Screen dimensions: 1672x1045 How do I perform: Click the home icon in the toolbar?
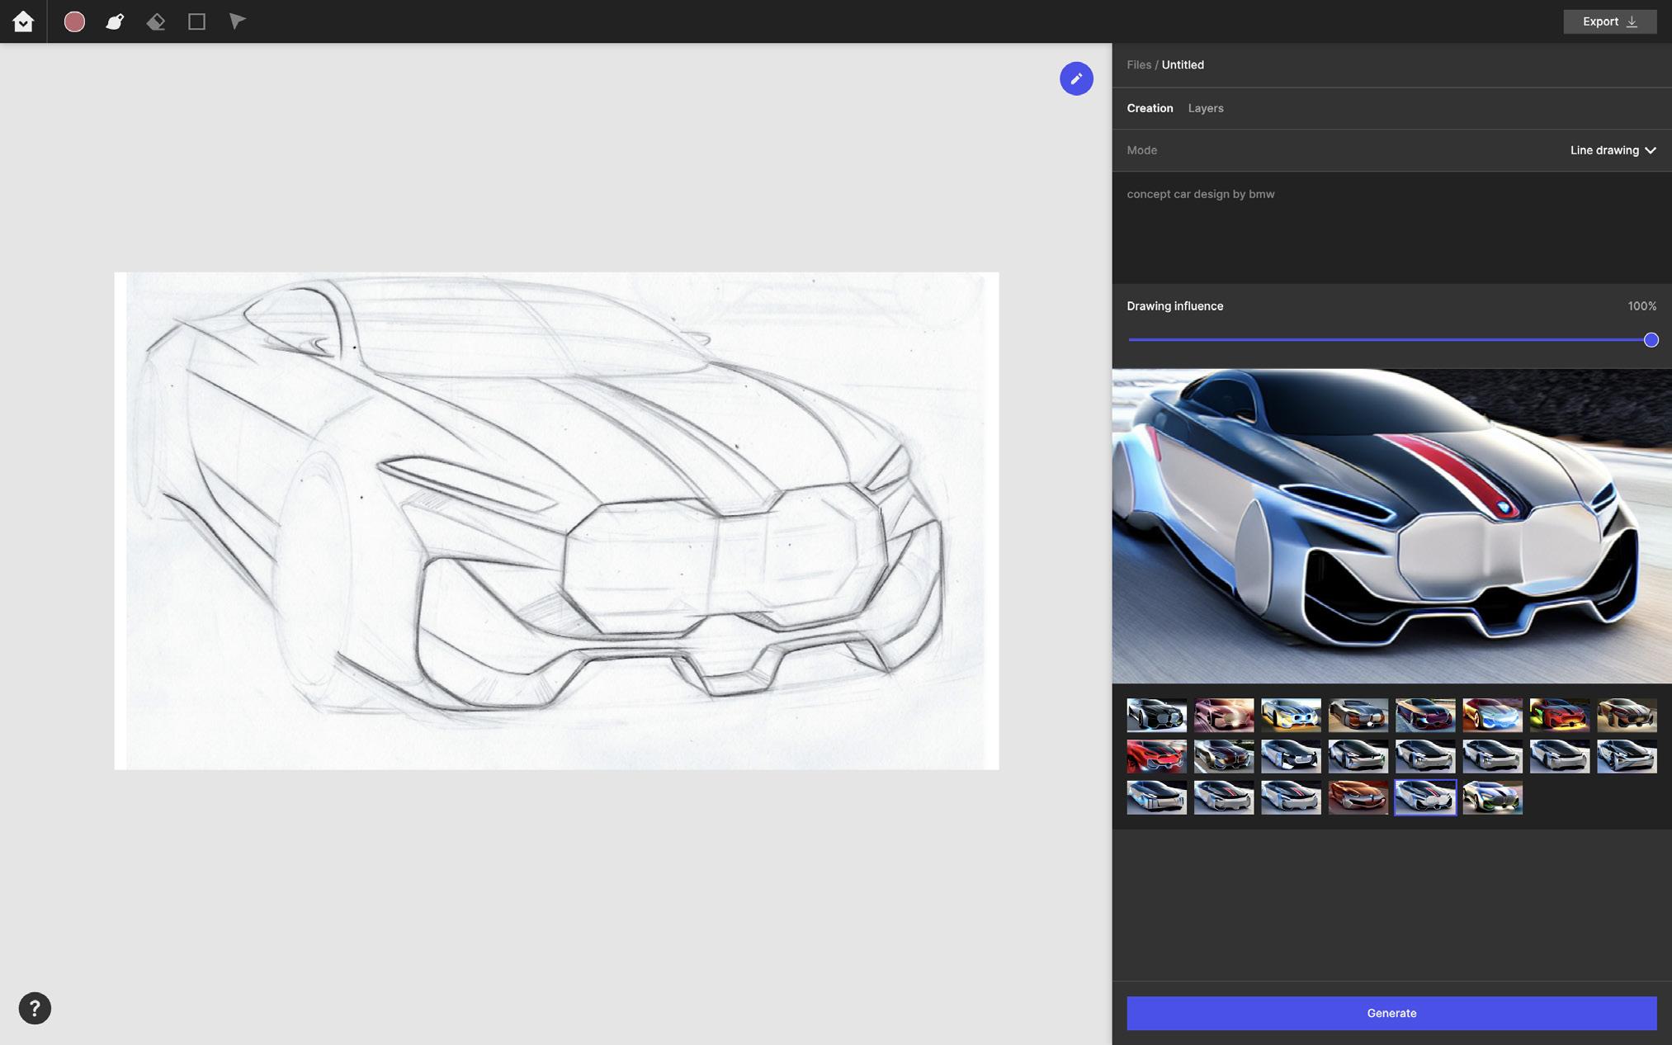click(23, 21)
